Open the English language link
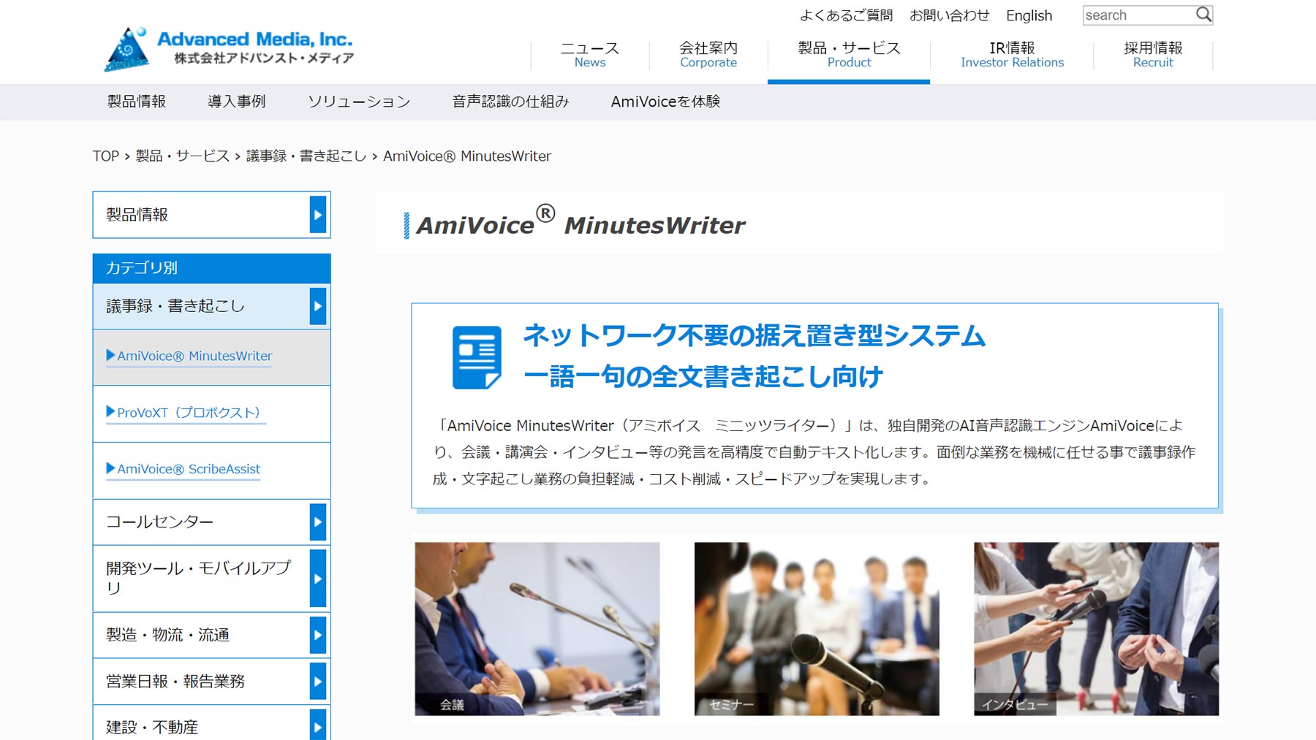Screen dimensions: 1316x740 pos(1029,15)
